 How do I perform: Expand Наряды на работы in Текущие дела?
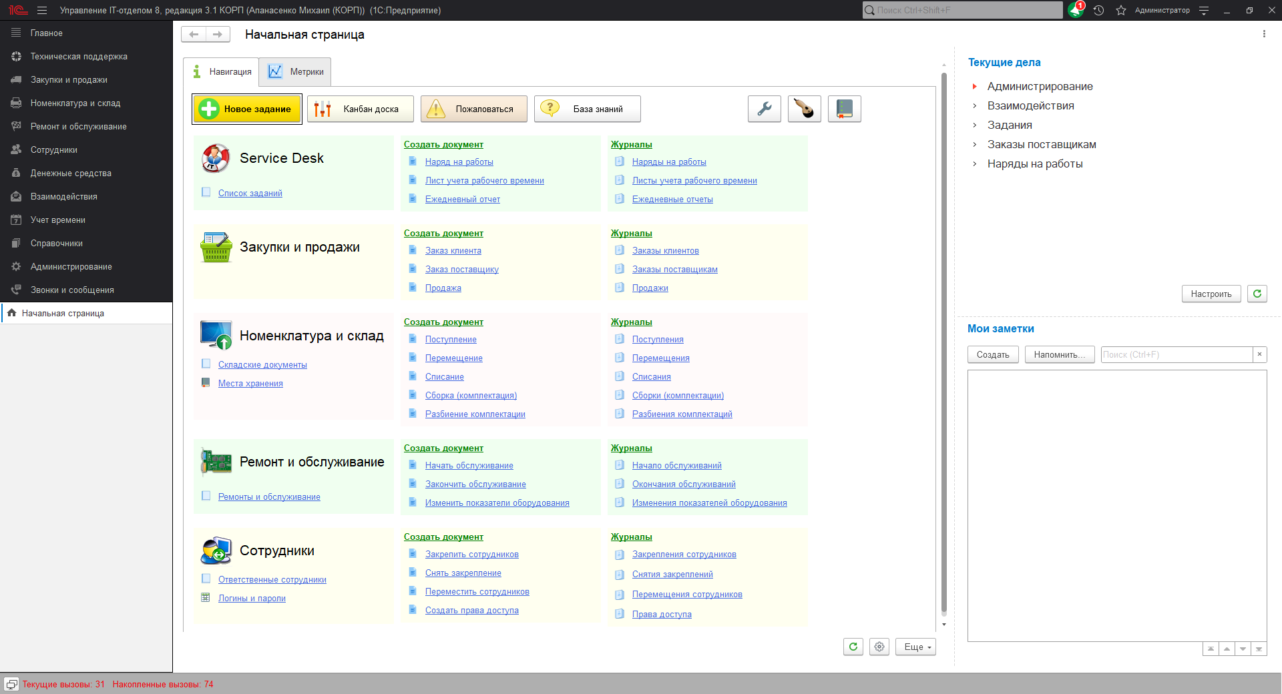975,164
